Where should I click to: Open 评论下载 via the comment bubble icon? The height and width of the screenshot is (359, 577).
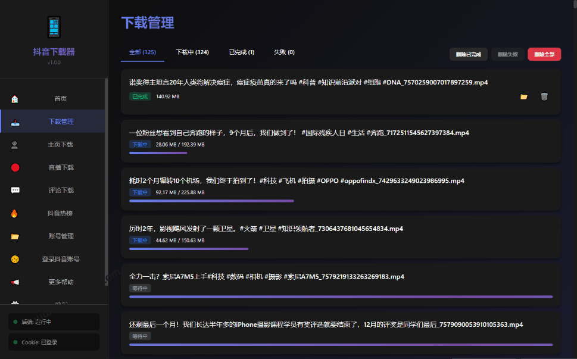[x=15, y=191]
